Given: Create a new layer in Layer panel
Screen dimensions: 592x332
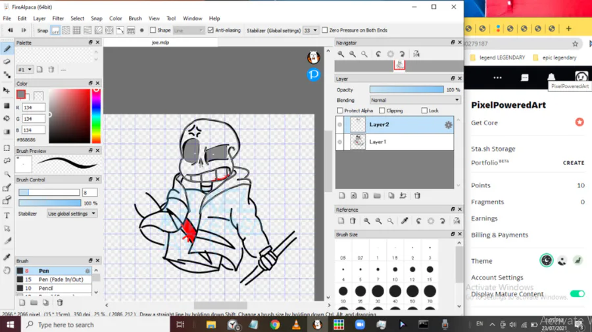Looking at the screenshot, I should pyautogui.click(x=341, y=195).
